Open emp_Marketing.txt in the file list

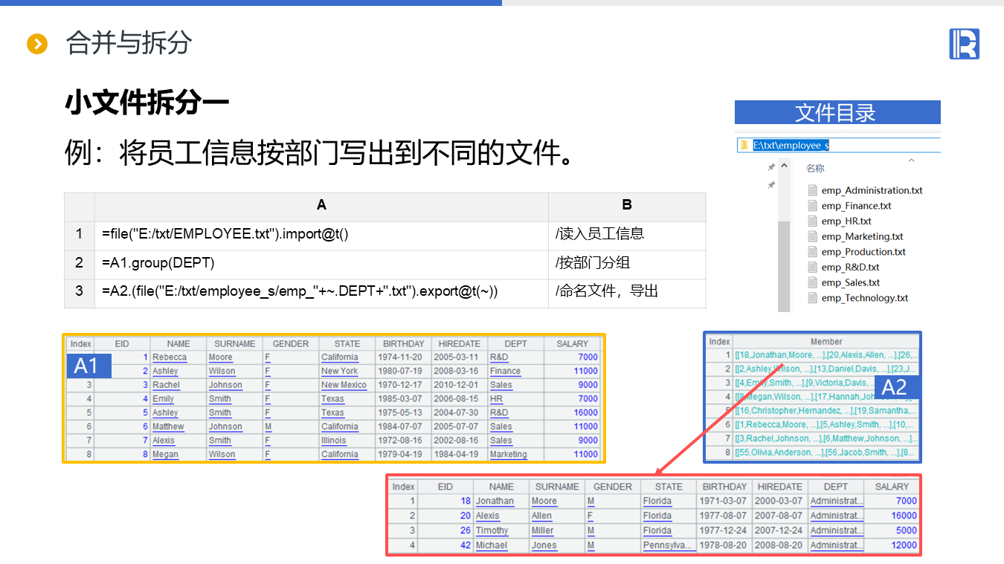click(862, 236)
